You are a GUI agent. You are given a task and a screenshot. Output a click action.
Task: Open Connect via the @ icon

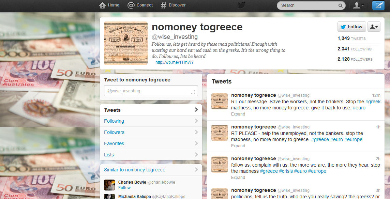tap(131, 5)
